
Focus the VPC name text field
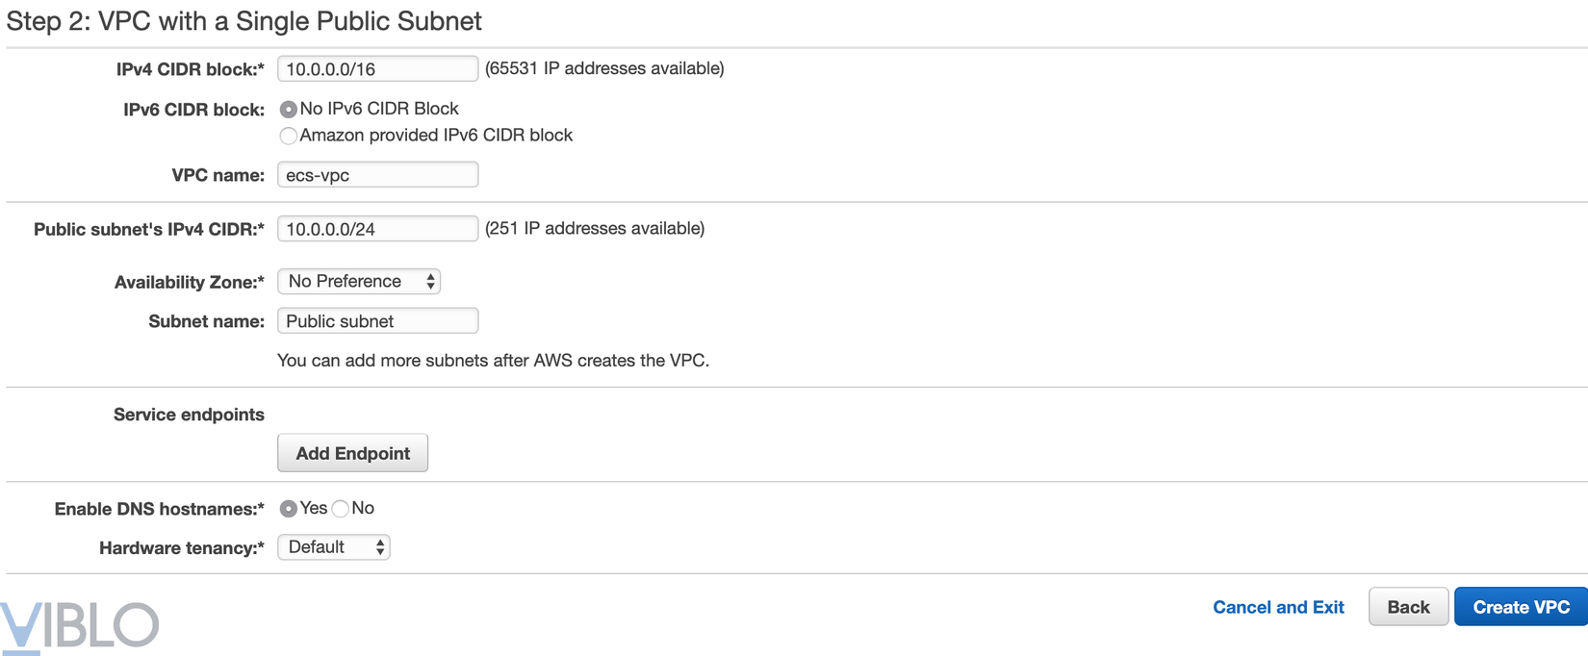[x=377, y=175]
